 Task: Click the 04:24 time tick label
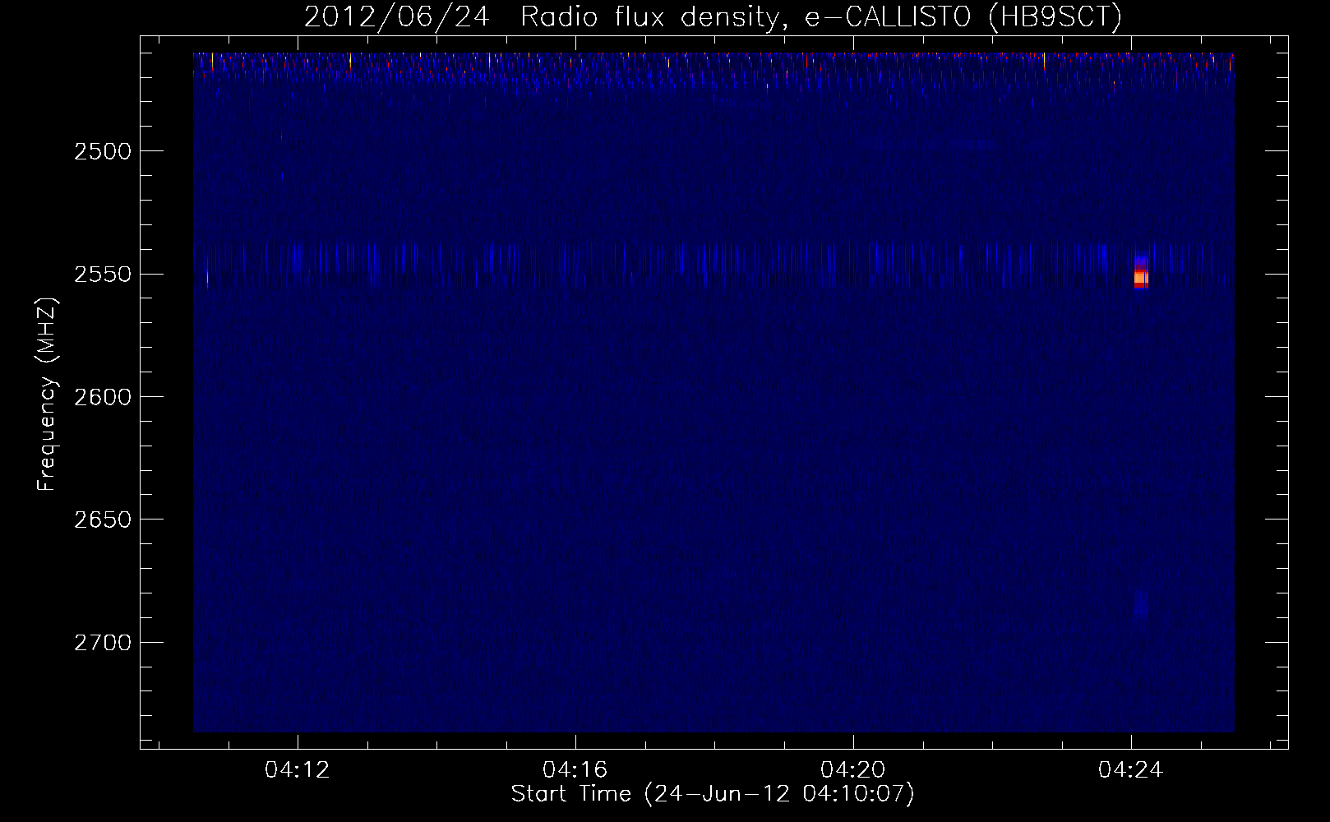(x=1132, y=769)
